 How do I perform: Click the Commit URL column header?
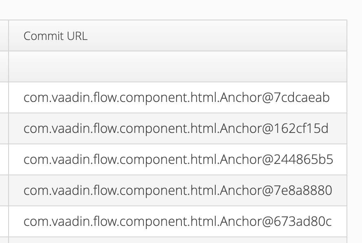[55, 36]
